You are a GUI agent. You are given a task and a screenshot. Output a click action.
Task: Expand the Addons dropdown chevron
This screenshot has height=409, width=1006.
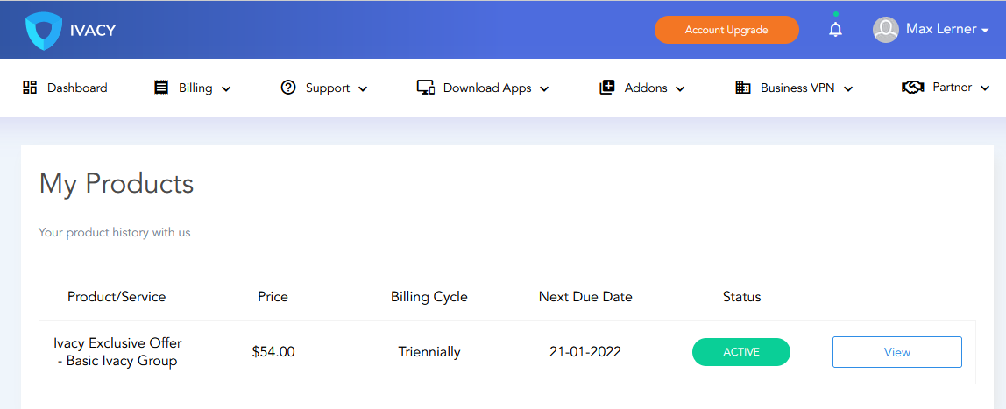point(680,89)
